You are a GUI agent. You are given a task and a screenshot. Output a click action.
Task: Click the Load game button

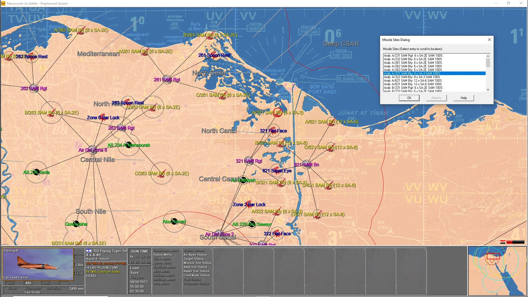[134, 268]
